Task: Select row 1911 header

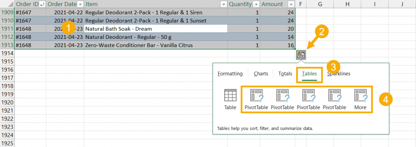Action: point(7,29)
